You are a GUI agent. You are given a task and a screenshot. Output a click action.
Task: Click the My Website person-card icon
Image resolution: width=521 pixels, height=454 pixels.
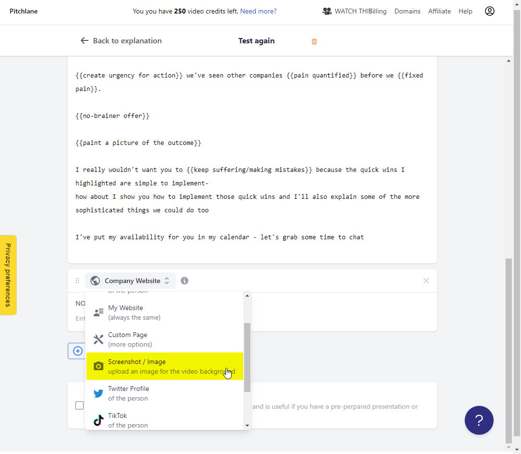pos(99,312)
